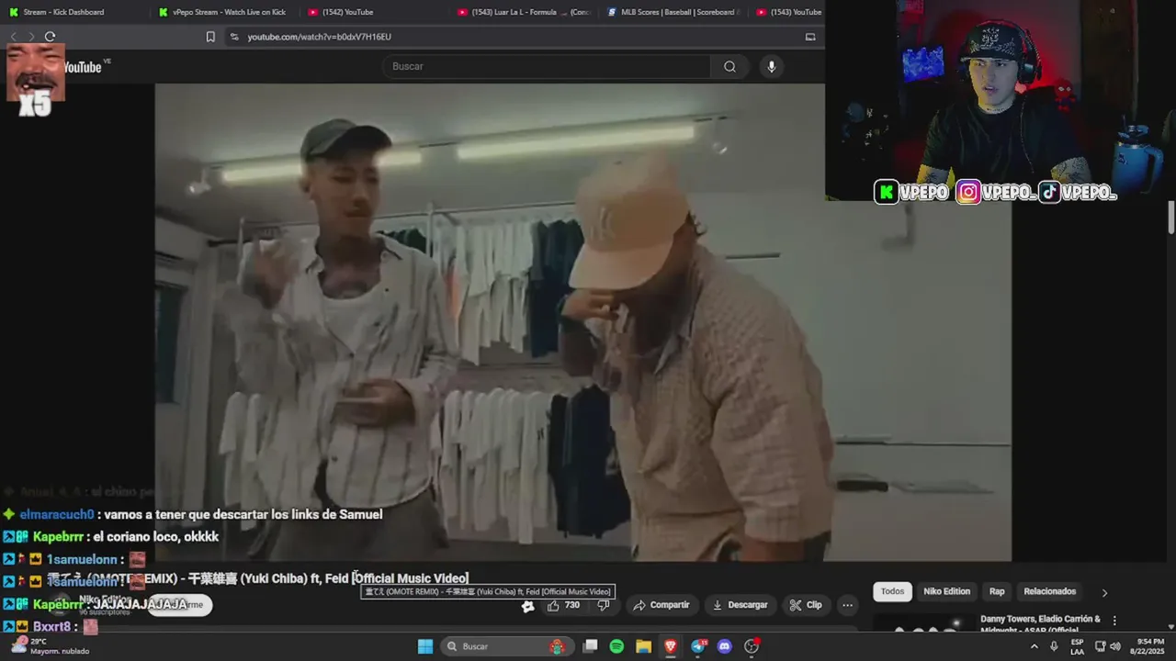Like the video with thumbs-up
Viewport: 1176px width, 661px height.
coord(563,605)
